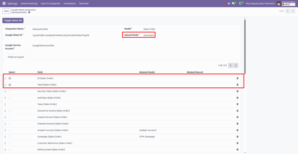The image size is (298, 154).
Task: Go to next page of fields list
Action: pos(236,65)
